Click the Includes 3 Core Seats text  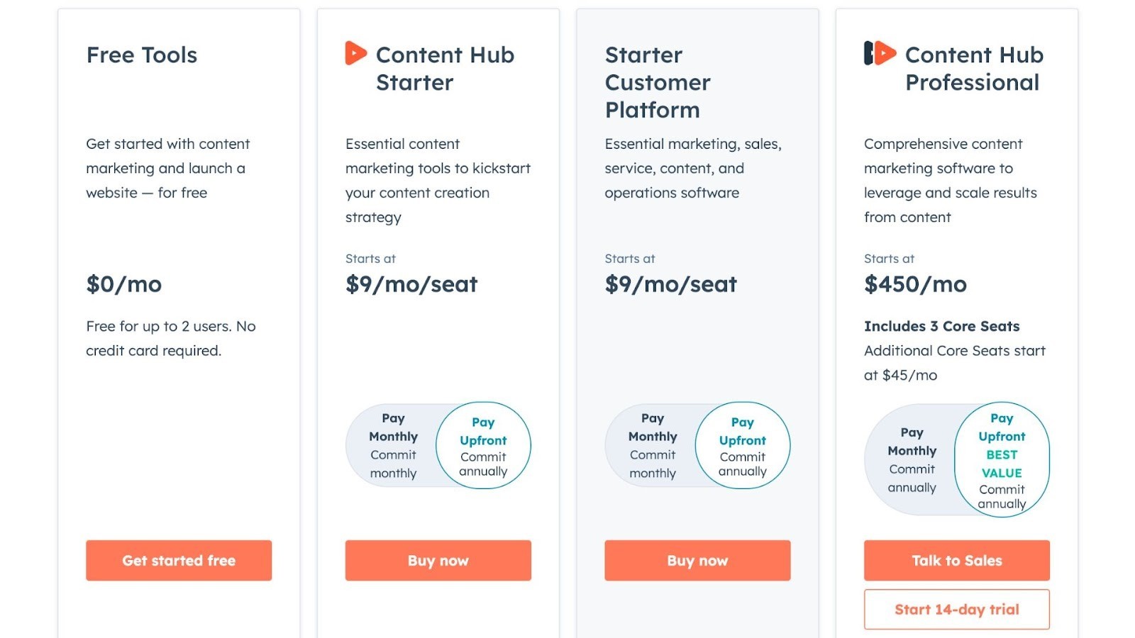(x=941, y=326)
